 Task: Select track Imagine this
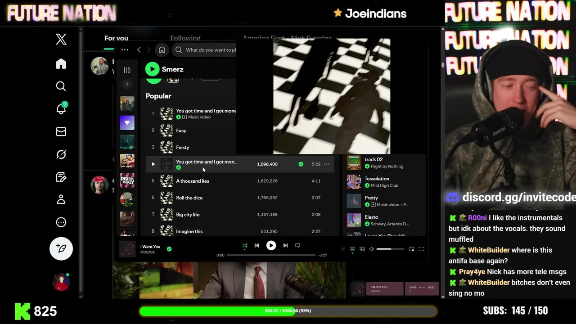189,231
